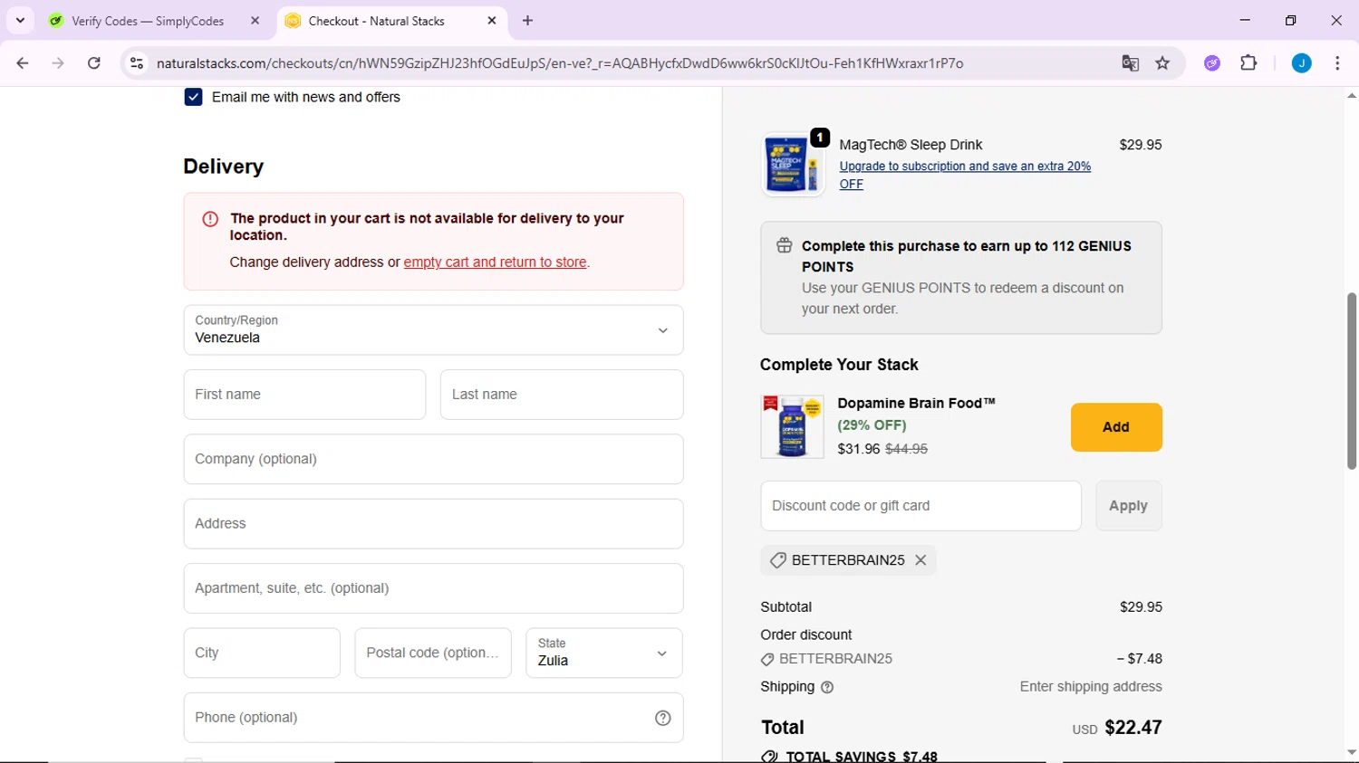This screenshot has width=1359, height=763.
Task: Click the City input field
Action: (262, 653)
